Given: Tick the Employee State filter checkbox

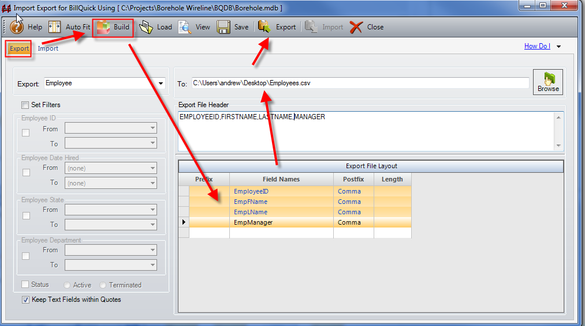Looking at the screenshot, I should 26,216.
